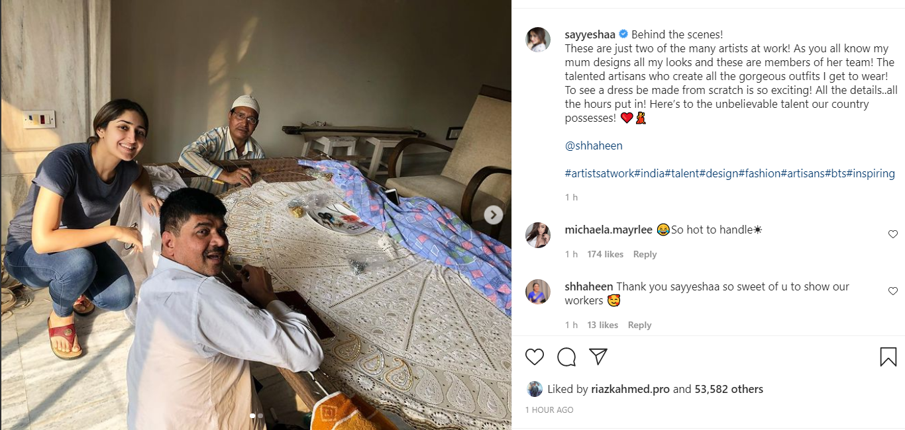Like the post with the heart icon
The height and width of the screenshot is (430, 905).
535,357
